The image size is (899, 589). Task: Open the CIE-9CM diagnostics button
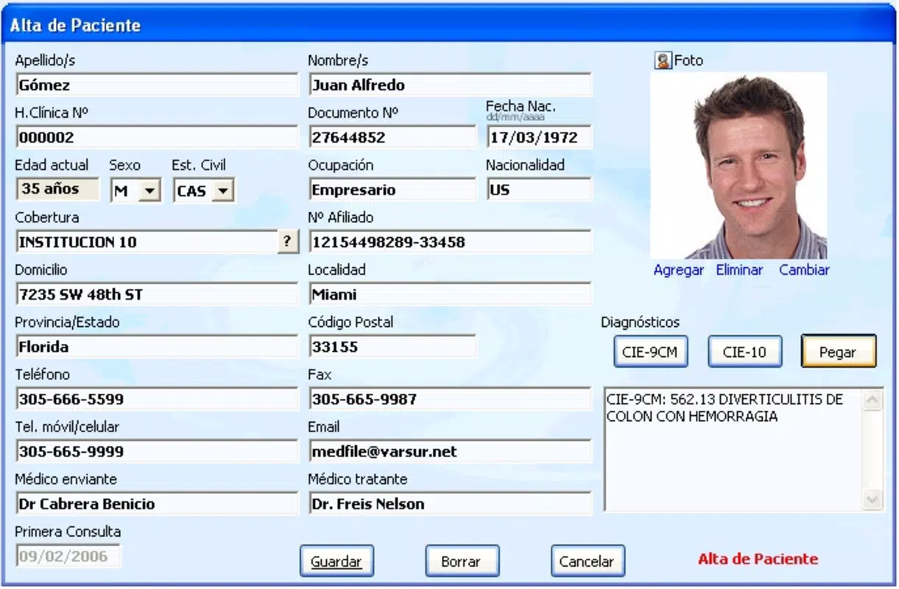pos(650,352)
